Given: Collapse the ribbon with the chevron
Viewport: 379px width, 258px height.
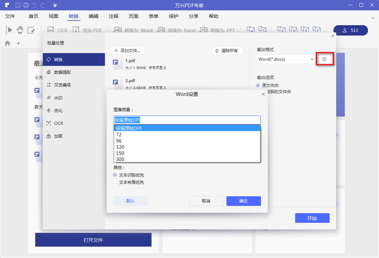Looking at the screenshot, I should 373,18.
